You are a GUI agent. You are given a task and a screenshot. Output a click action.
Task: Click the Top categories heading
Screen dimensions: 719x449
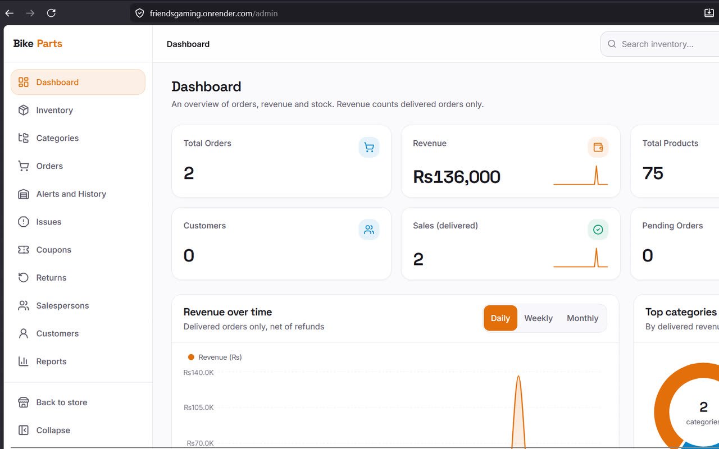click(x=681, y=312)
